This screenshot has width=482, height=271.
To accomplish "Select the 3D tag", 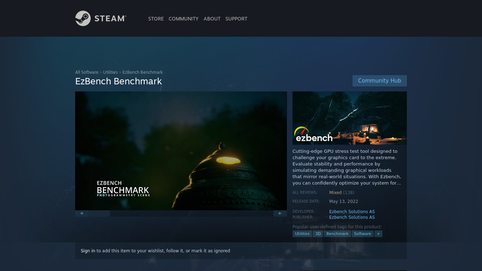I will pos(318,234).
